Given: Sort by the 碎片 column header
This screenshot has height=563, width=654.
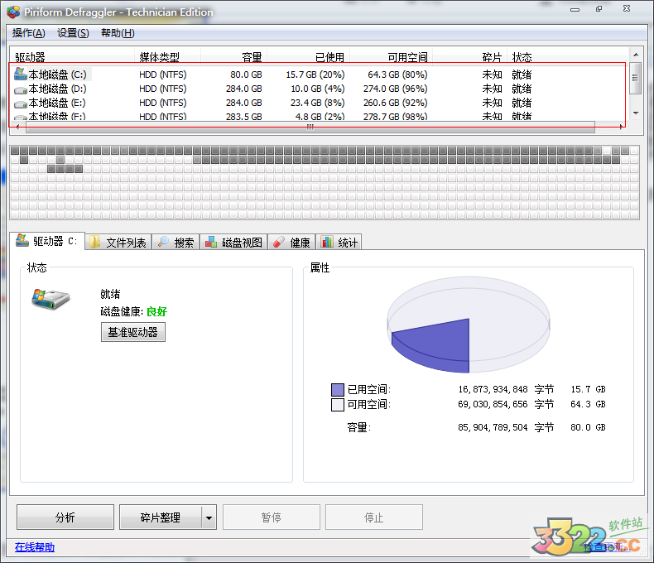Looking at the screenshot, I should click(469, 57).
